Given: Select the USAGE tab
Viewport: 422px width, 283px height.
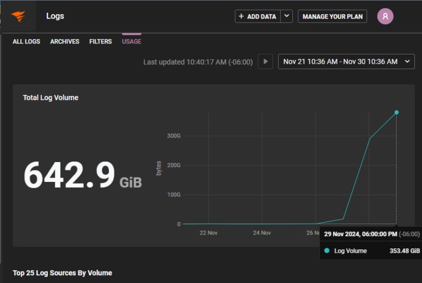Looking at the screenshot, I should [131, 41].
